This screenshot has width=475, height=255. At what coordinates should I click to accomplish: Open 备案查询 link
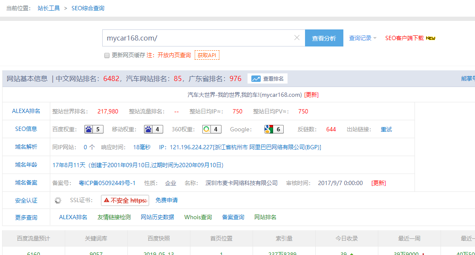click(233, 217)
